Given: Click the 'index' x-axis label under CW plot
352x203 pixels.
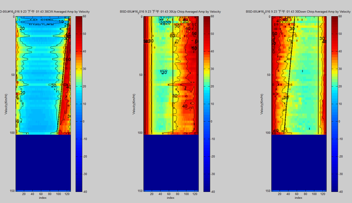Looking at the screenshot, I should (43, 198).
